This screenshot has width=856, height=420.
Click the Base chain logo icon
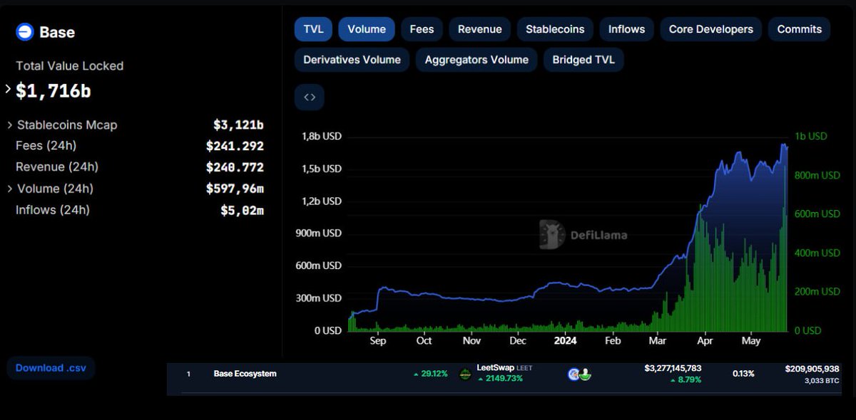(x=24, y=32)
